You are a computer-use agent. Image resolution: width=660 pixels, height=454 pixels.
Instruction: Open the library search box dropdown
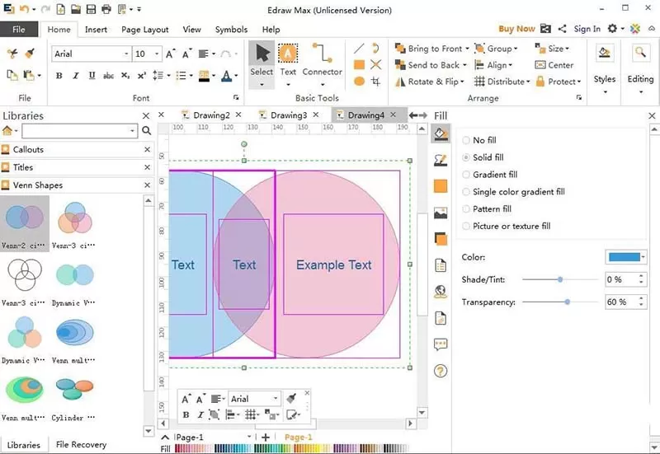133,131
